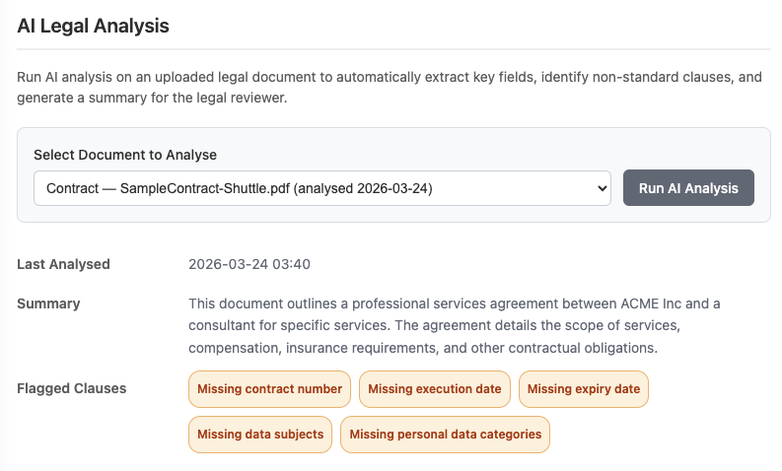
Task: Select the Missing execution date tag
Action: (x=434, y=389)
